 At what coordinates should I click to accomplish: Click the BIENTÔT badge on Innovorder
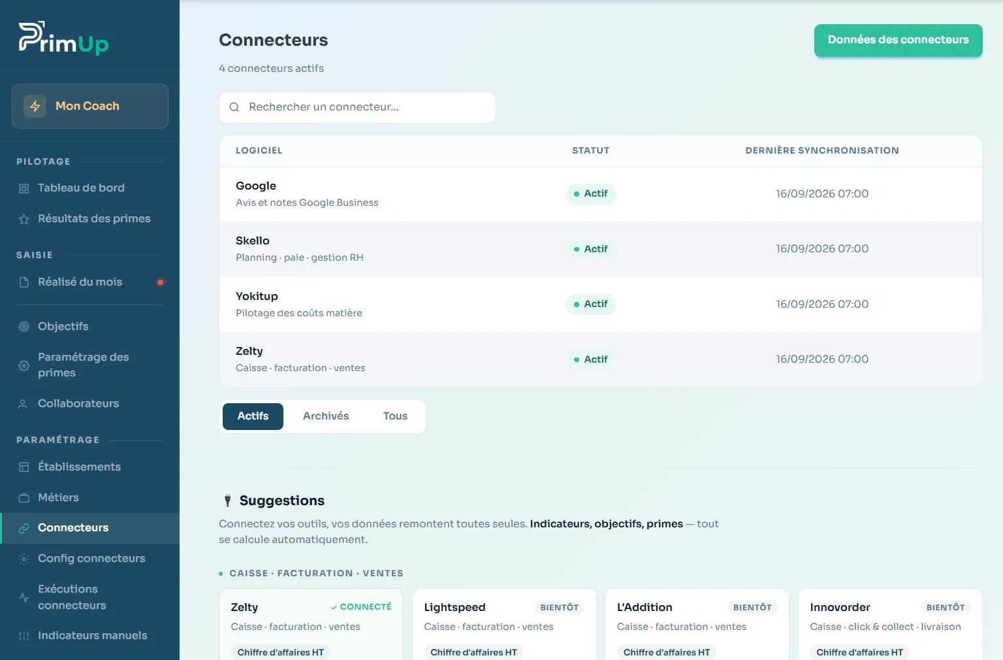[946, 608]
